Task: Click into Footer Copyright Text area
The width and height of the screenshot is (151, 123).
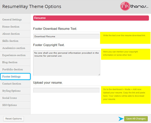Action: (67, 63)
